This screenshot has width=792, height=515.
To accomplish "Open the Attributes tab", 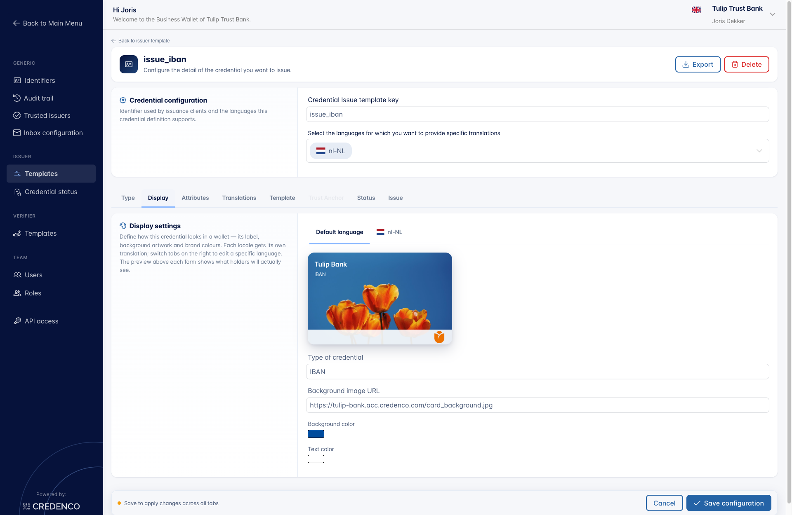I will click(195, 198).
